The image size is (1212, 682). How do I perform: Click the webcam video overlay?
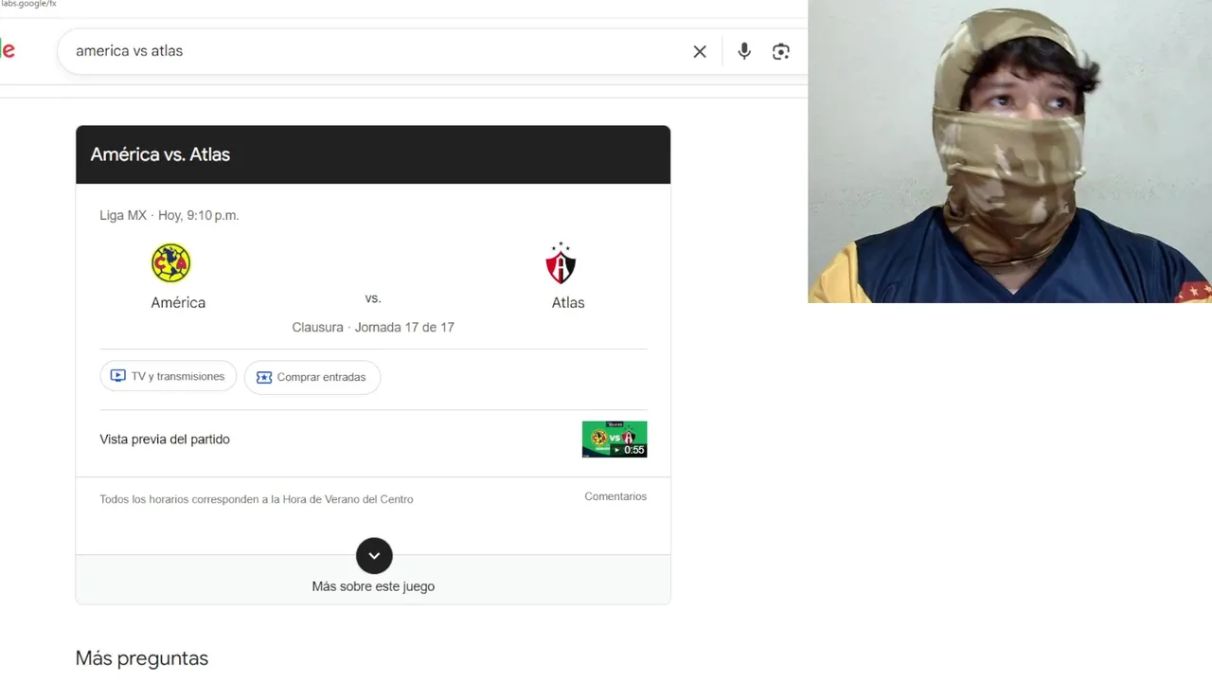1009,152
